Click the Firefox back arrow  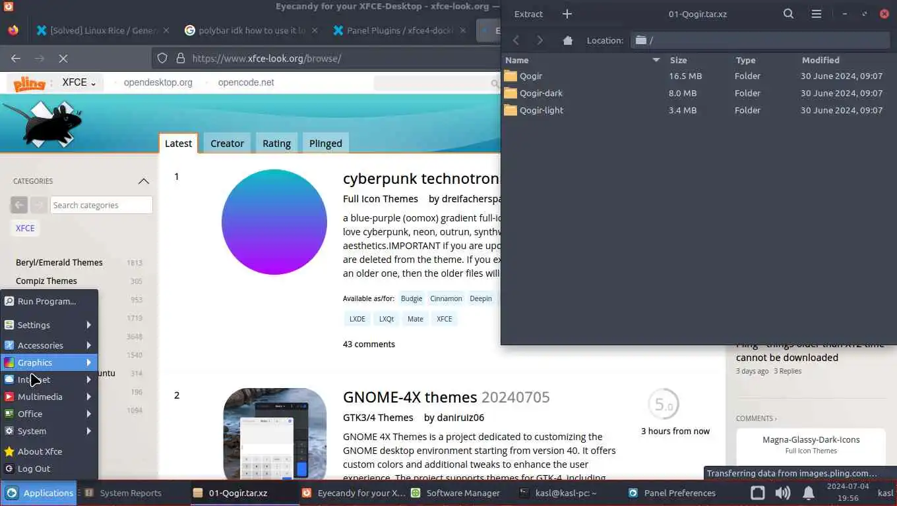point(16,59)
